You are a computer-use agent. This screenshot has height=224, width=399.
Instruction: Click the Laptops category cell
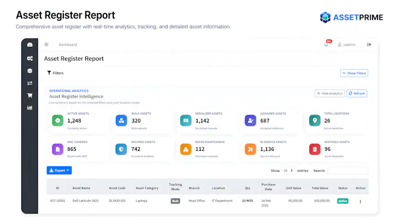coord(142,201)
